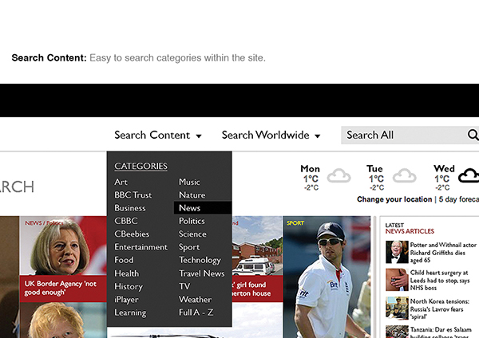This screenshot has height=338, width=479.
Task: Choose Sport from the categories menu
Action: pos(189,247)
